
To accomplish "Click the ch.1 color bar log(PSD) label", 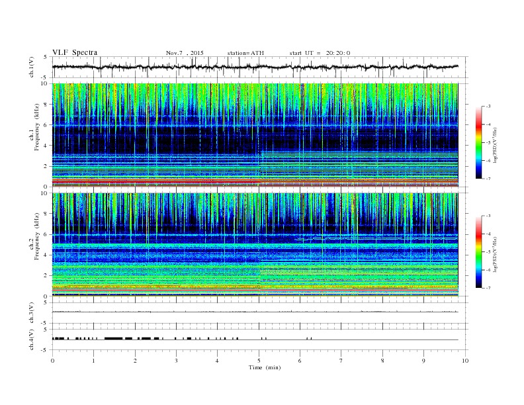I will click(495, 146).
